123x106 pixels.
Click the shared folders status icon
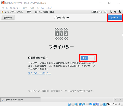click(x=87, y=104)
